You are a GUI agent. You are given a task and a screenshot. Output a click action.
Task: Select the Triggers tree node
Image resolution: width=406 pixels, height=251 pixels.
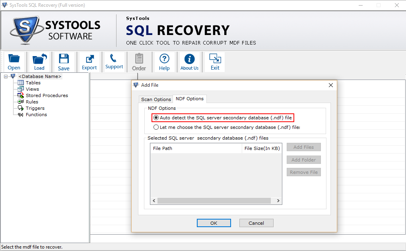tap(35, 108)
